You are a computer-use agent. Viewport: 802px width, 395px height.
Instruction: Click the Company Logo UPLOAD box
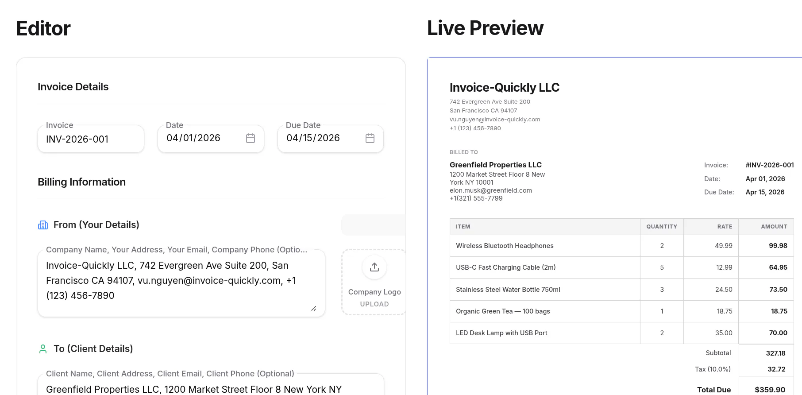tap(374, 282)
